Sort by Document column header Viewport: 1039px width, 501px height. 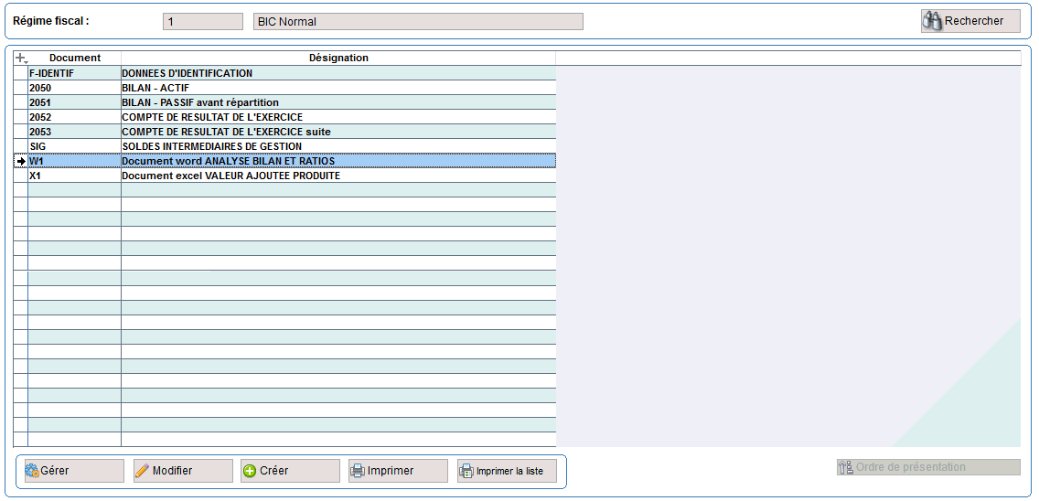[74, 59]
